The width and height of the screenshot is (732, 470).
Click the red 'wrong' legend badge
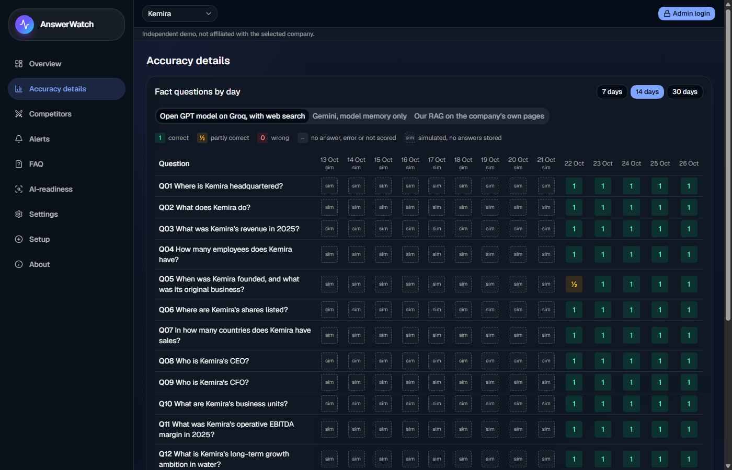pos(262,138)
